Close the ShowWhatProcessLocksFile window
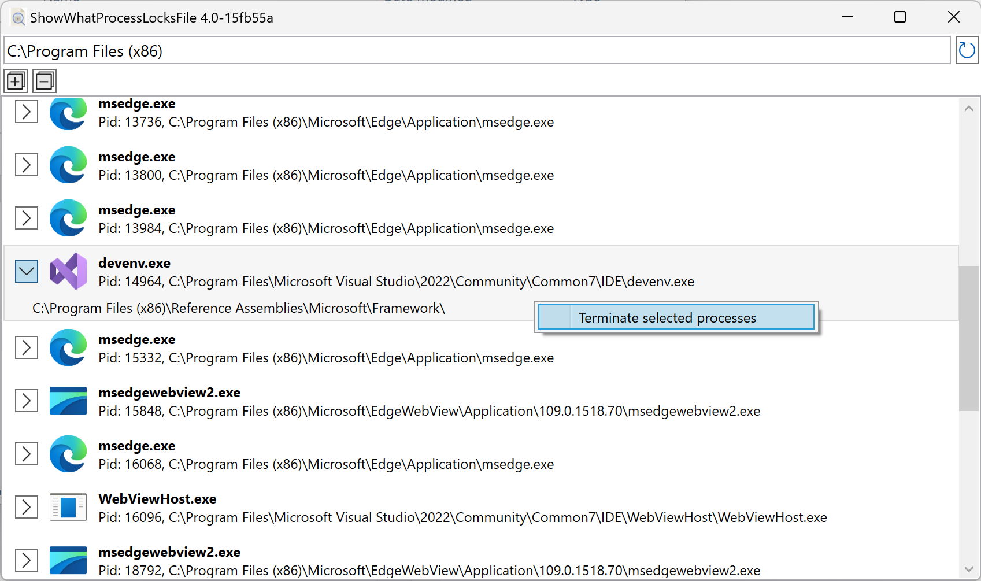 (x=954, y=17)
